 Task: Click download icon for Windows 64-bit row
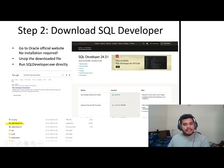(113, 105)
